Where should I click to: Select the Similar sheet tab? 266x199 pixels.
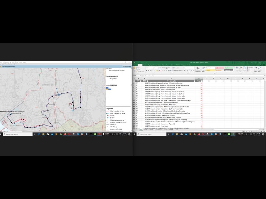coord(151,129)
